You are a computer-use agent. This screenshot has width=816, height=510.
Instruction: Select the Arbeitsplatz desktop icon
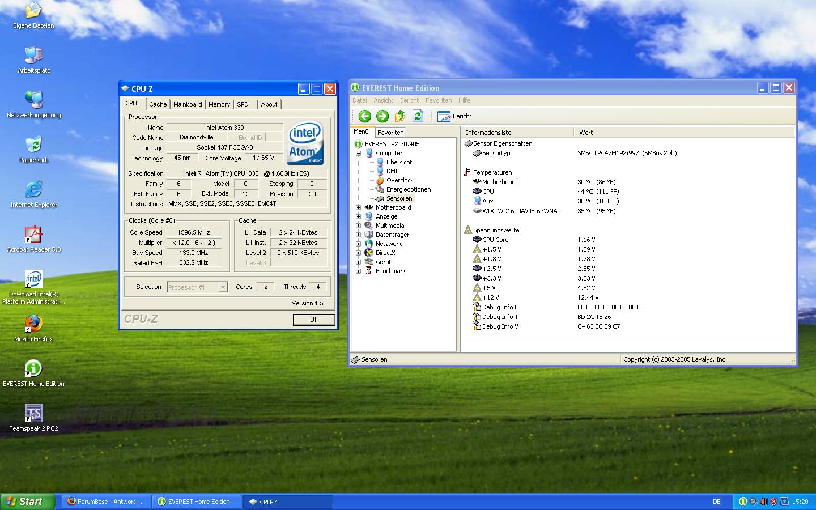33,60
